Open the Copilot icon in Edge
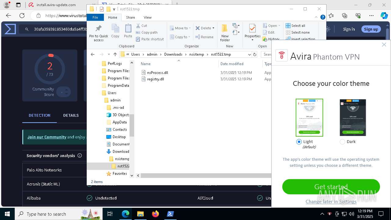This screenshot has height=220, width=391. pyautogui.click(x=384, y=16)
